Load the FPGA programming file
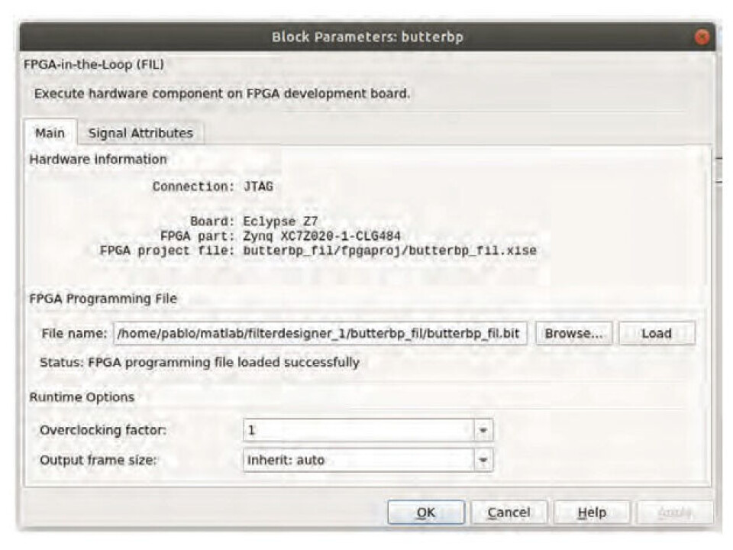This screenshot has height=550, width=733. click(657, 334)
